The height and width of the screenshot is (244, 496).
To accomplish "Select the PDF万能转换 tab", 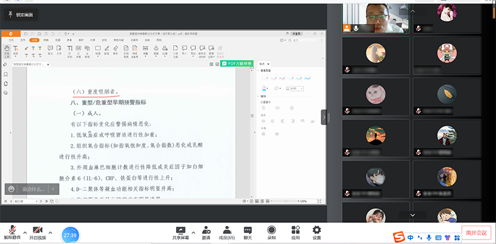I will coord(237,64).
